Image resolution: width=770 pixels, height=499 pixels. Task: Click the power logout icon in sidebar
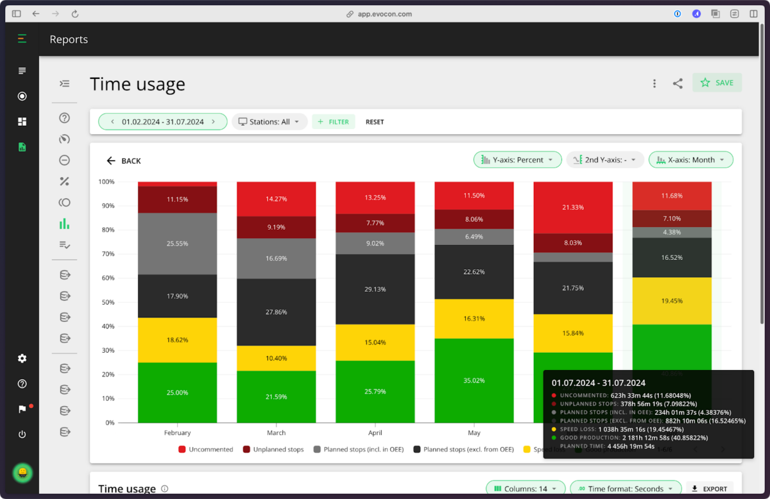click(22, 434)
